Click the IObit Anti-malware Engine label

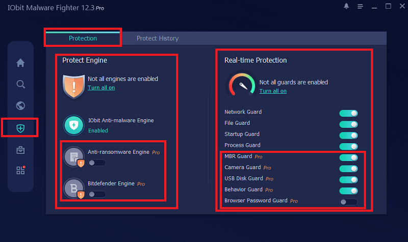coord(121,120)
